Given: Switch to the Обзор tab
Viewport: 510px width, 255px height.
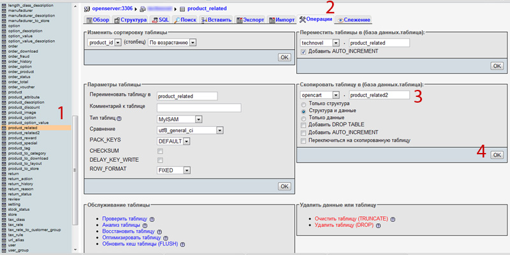Looking at the screenshot, I should pyautogui.click(x=98, y=20).
